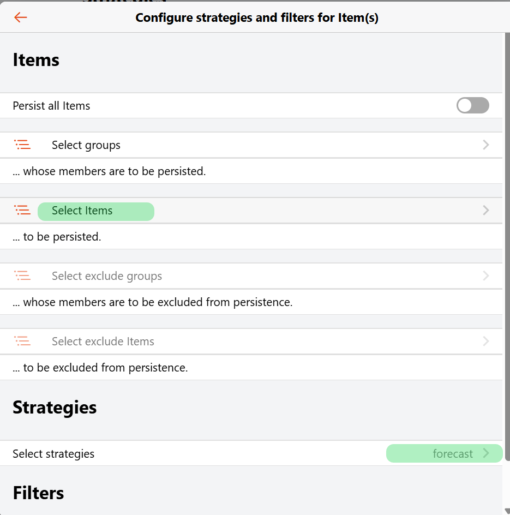Click the Persist all Items label
The width and height of the screenshot is (510, 515).
(51, 106)
